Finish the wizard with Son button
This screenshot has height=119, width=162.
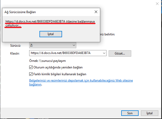click(x=130, y=113)
